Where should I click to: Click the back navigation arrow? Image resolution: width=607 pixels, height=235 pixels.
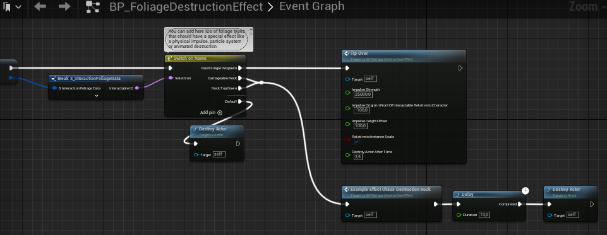40,6
